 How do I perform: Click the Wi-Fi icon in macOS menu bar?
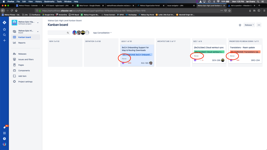point(218,2)
